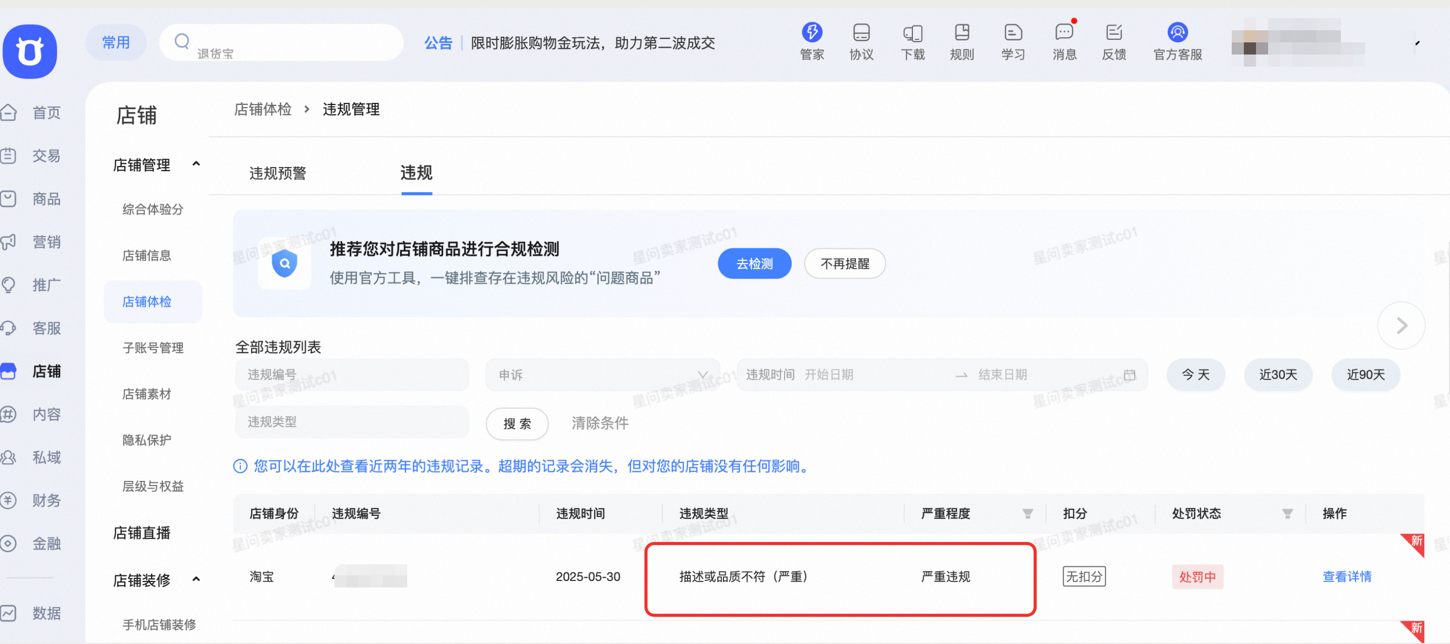Open 子账号管理 menu item

[x=153, y=348]
